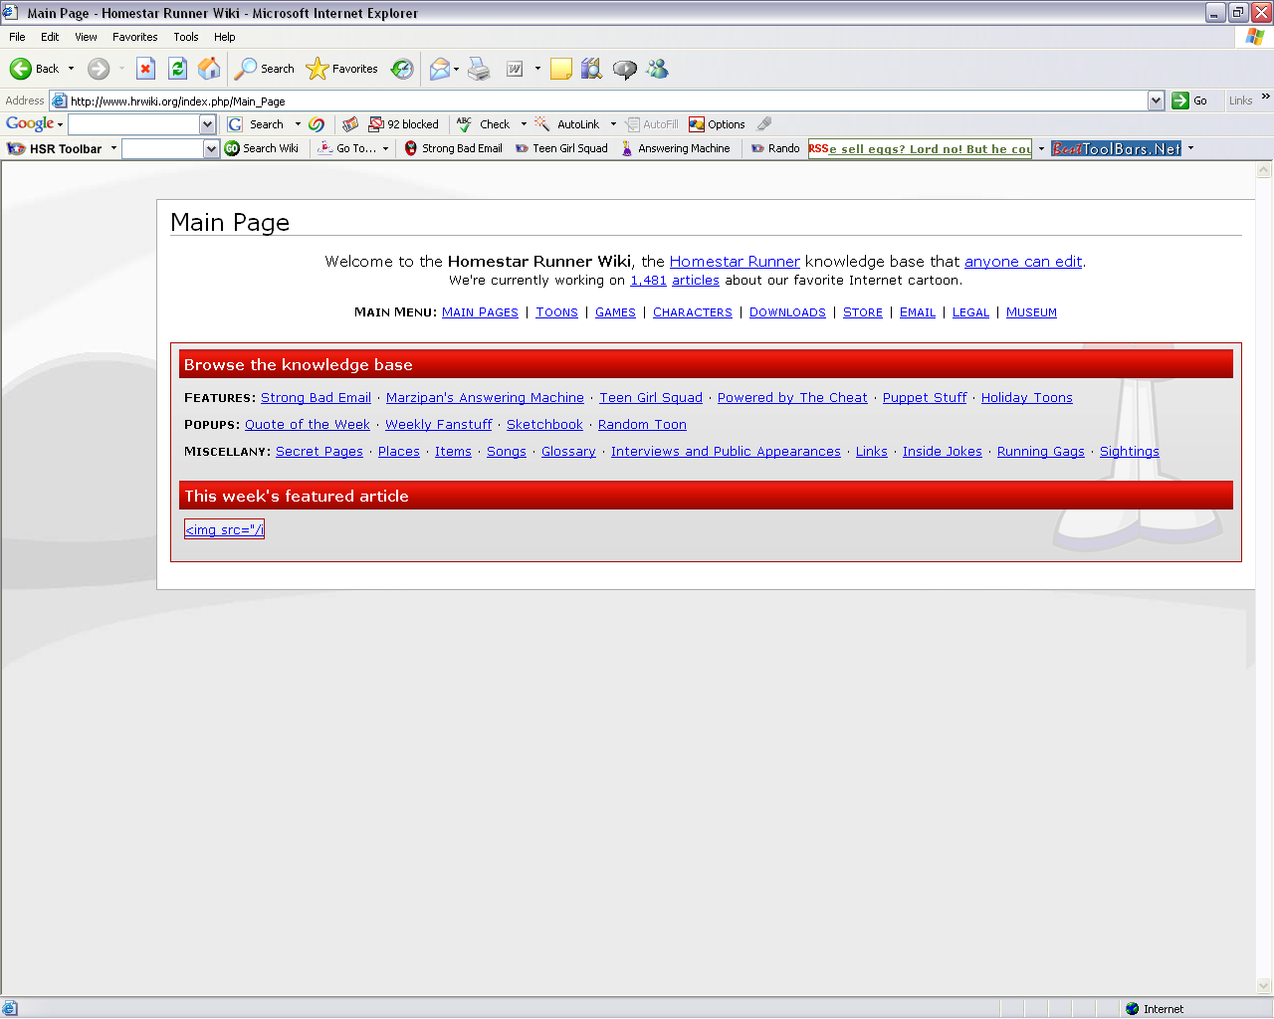Run the ABC spell Check button
The image size is (1274, 1019).
pyautogui.click(x=484, y=124)
